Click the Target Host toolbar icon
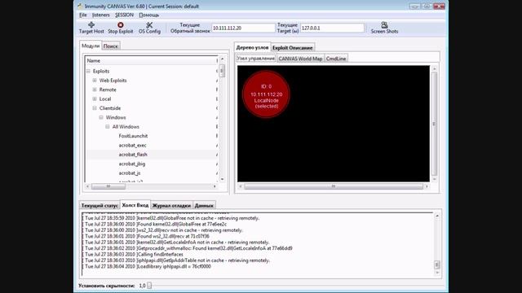The height and width of the screenshot is (293, 522). (x=91, y=28)
